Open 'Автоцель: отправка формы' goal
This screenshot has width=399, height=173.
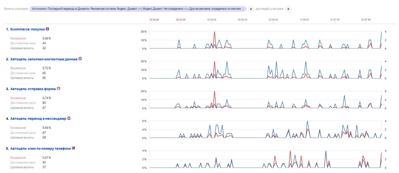(33, 89)
